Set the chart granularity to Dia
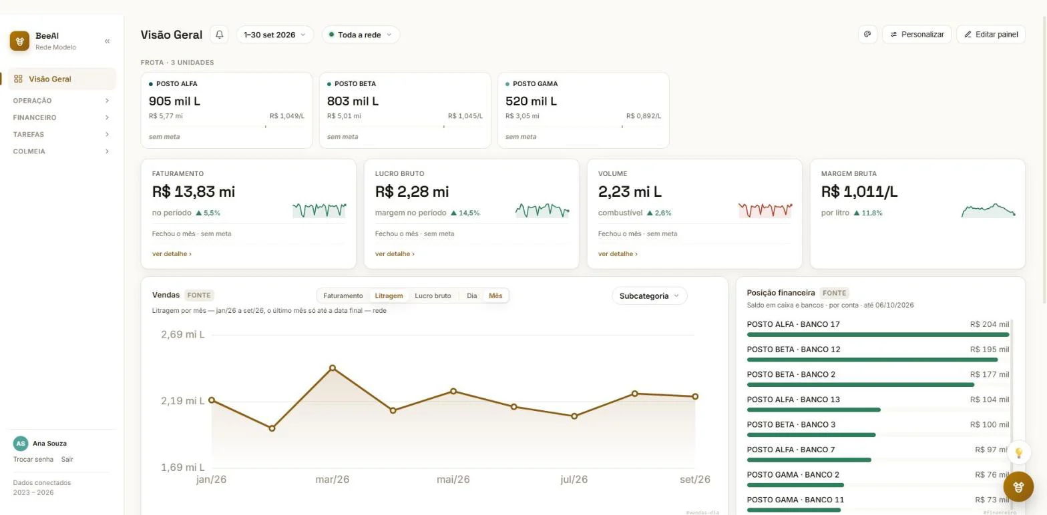1047x515 pixels. pos(472,296)
